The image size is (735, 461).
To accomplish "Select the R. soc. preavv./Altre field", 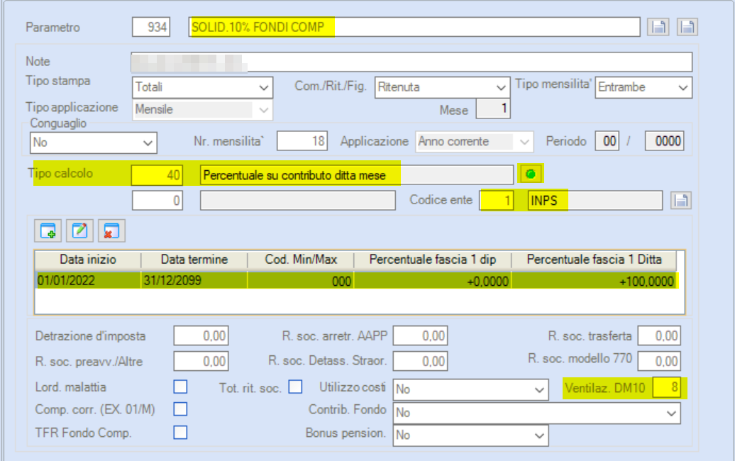I will tap(201, 361).
